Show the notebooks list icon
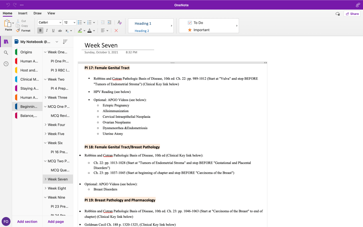Screen dimensions: 363x227 pos(6,42)
